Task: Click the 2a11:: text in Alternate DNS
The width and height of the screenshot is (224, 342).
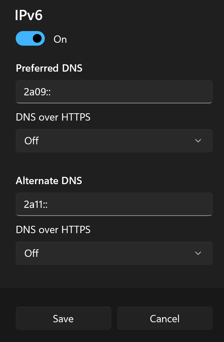Action: click(36, 204)
